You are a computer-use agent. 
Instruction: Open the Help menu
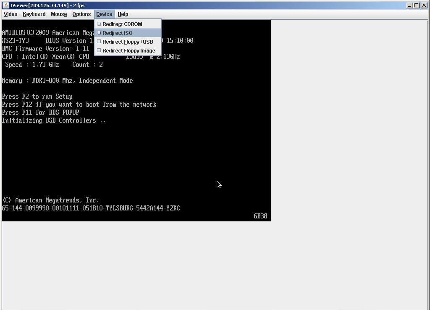(x=123, y=14)
